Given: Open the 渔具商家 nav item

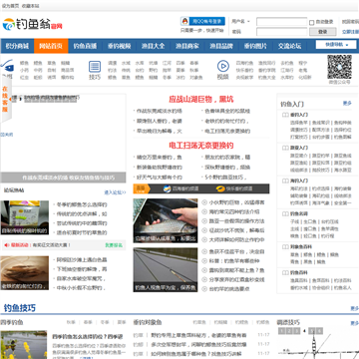Looking at the screenshot, I should click(x=187, y=46).
